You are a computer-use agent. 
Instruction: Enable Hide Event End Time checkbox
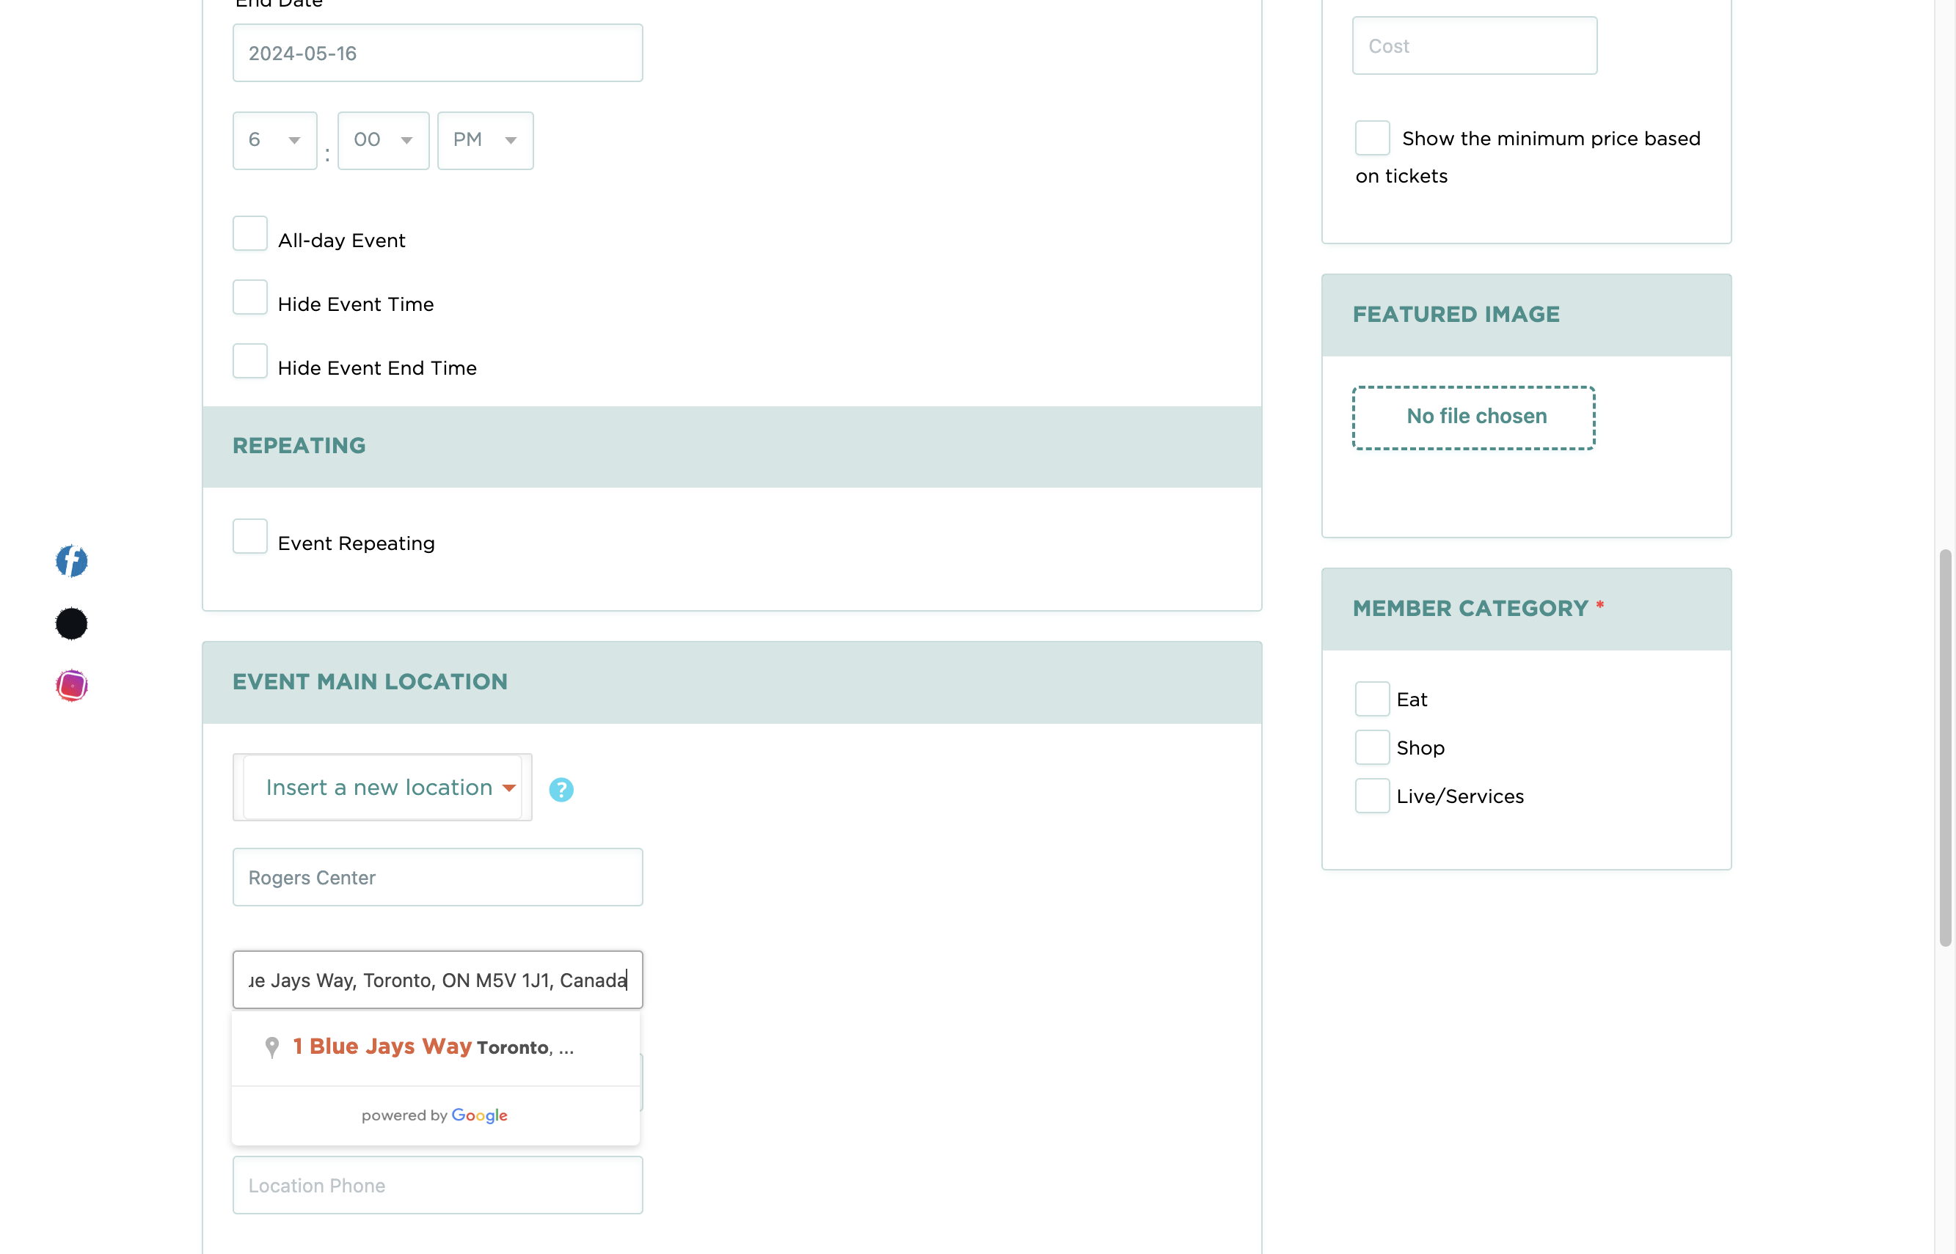(250, 361)
